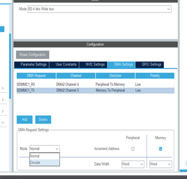Screen dimensions: 187x179
Task: Open the NVIC Settings tab
Action: pyautogui.click(x=93, y=64)
